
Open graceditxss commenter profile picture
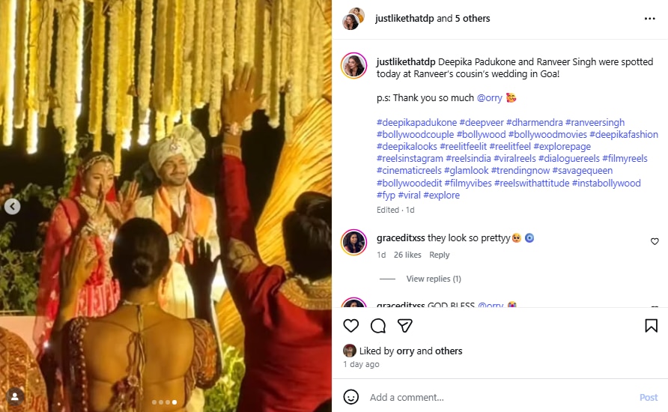(x=353, y=242)
